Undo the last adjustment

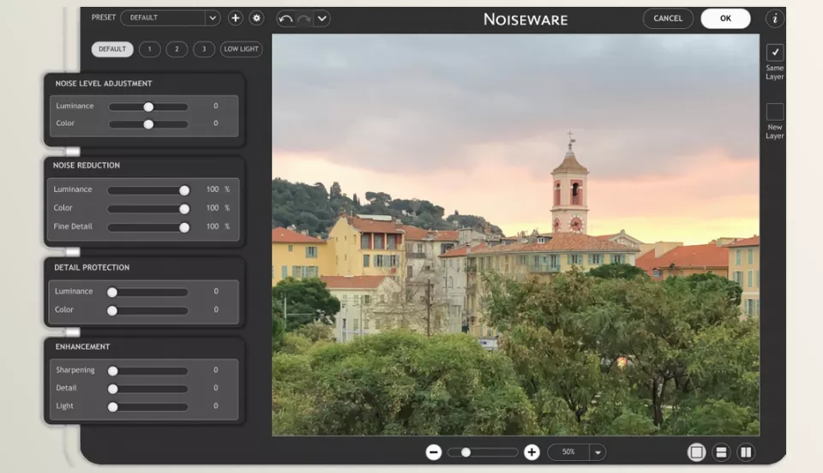tap(285, 19)
